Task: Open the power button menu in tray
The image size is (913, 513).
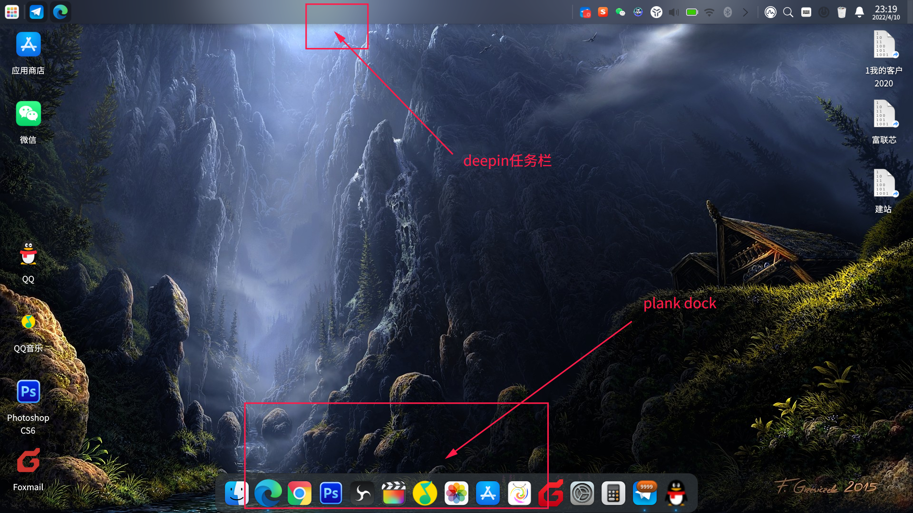Action: (824, 12)
